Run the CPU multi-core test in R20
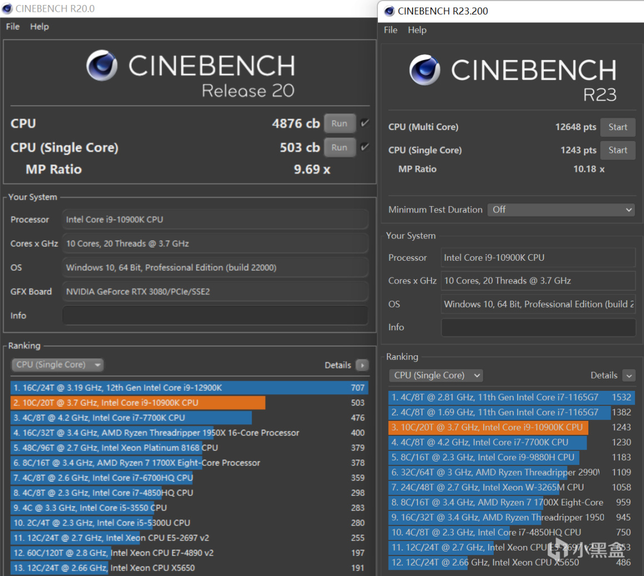 340,123
